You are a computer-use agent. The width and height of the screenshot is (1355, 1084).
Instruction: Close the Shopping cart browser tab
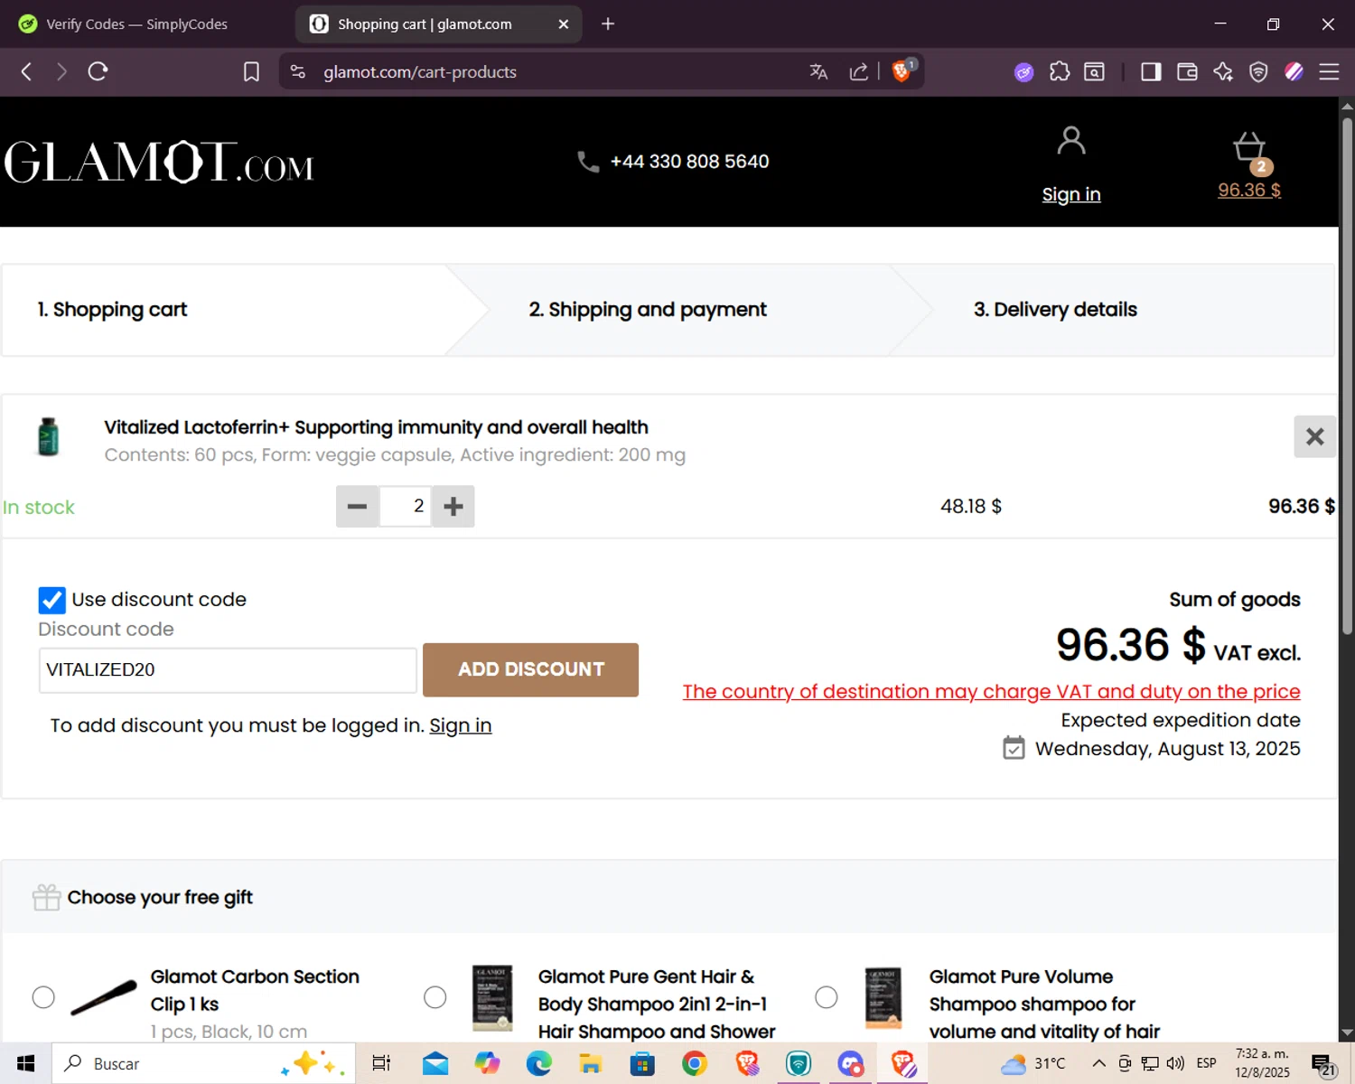[x=564, y=24]
